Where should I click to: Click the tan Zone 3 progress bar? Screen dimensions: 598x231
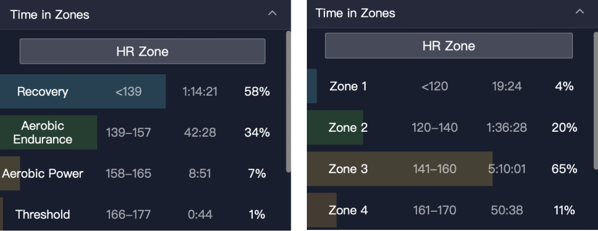(399, 169)
